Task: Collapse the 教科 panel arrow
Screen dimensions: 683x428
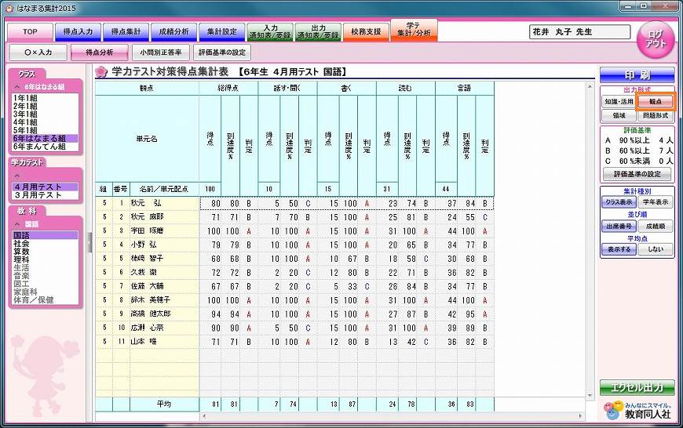Action: click(x=17, y=224)
